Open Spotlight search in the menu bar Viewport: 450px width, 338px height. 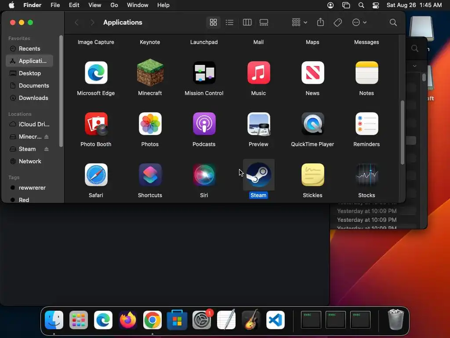pyautogui.click(x=361, y=5)
